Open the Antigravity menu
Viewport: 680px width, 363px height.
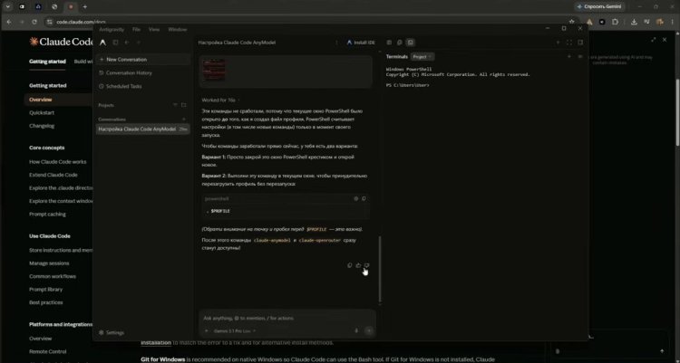[112, 30]
